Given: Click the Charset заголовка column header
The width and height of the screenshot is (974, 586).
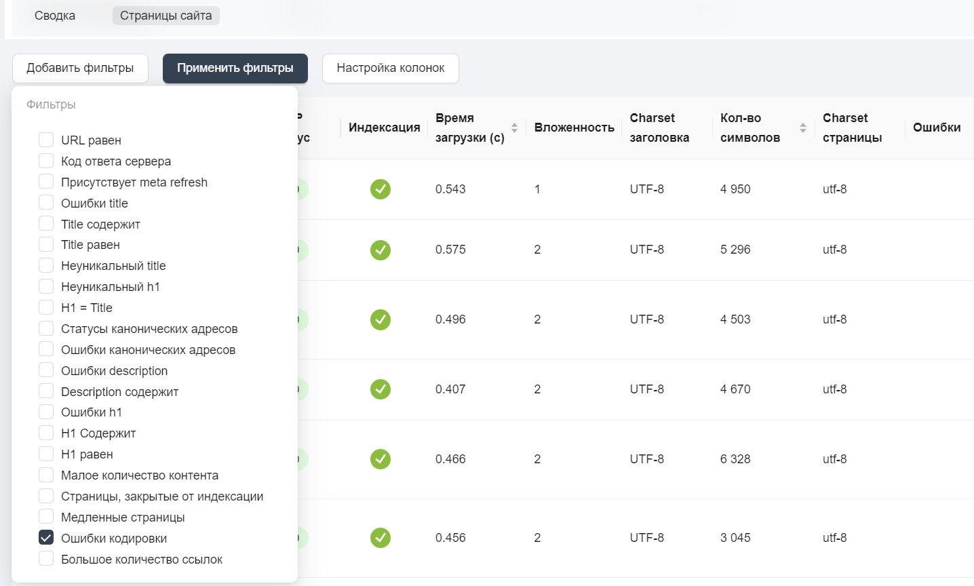Looking at the screenshot, I should pyautogui.click(x=659, y=128).
